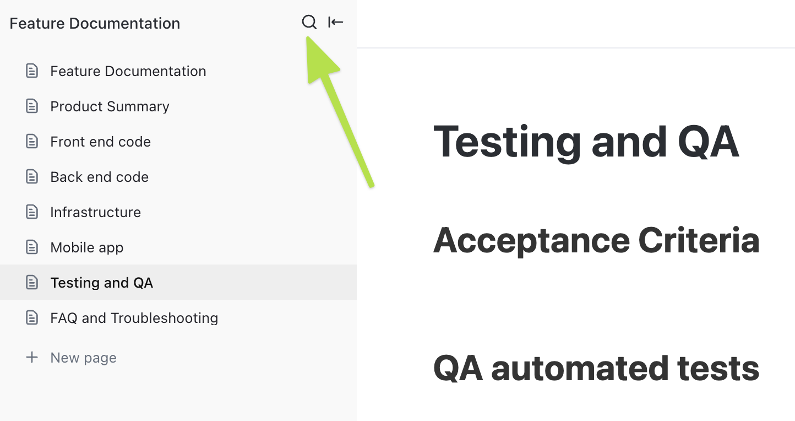Click the page icon beside Mobile app

tap(32, 247)
